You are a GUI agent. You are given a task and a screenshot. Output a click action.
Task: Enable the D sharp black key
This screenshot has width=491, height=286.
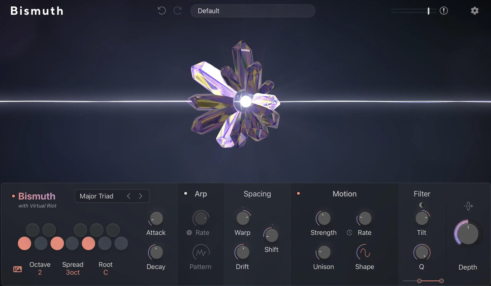click(x=49, y=230)
